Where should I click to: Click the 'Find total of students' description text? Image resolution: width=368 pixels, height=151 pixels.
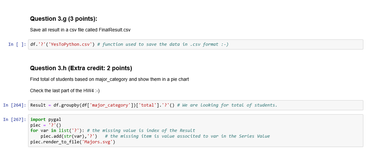(x=109, y=79)
